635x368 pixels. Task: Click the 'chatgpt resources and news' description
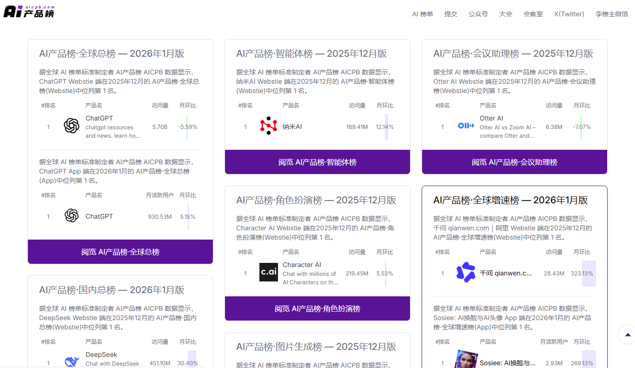[x=113, y=132]
